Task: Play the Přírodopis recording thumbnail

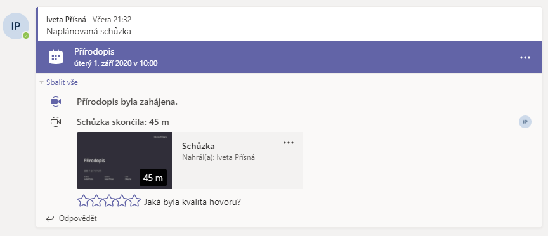Action: pos(124,161)
